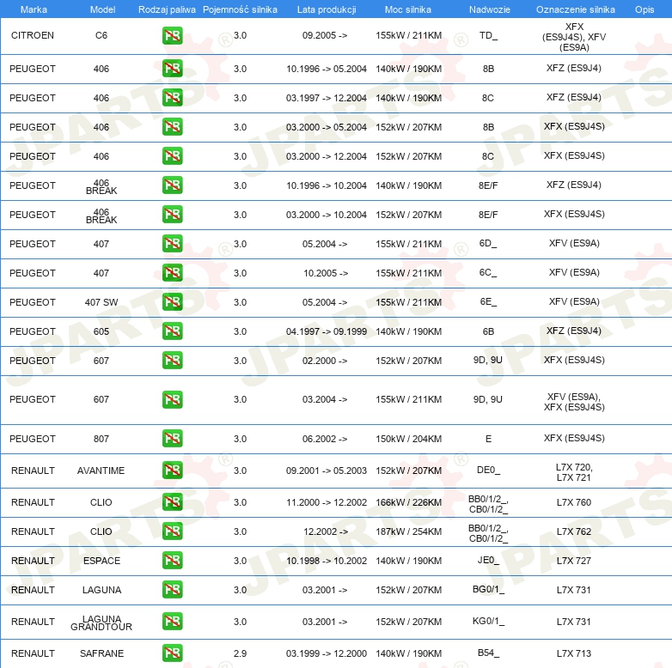The height and width of the screenshot is (668, 672).
Task: Click the Pojemność silnika column header
Action: [x=240, y=9]
